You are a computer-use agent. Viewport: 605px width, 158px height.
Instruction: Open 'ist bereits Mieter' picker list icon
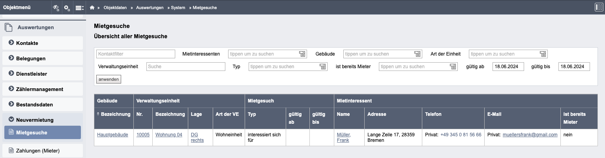[x=453, y=67]
